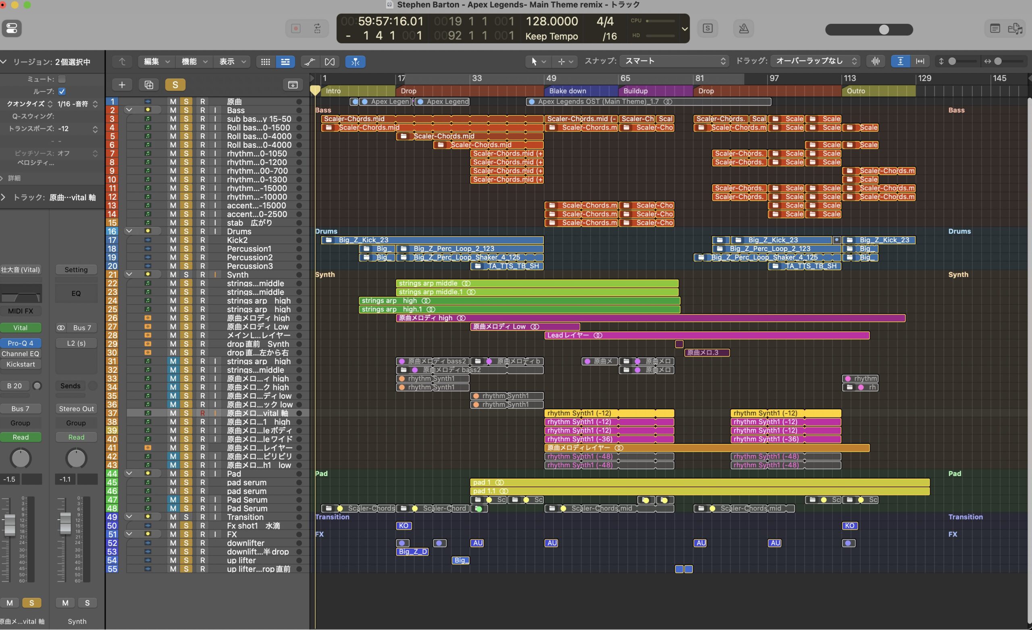Open the Snap smart dropdown

point(675,62)
